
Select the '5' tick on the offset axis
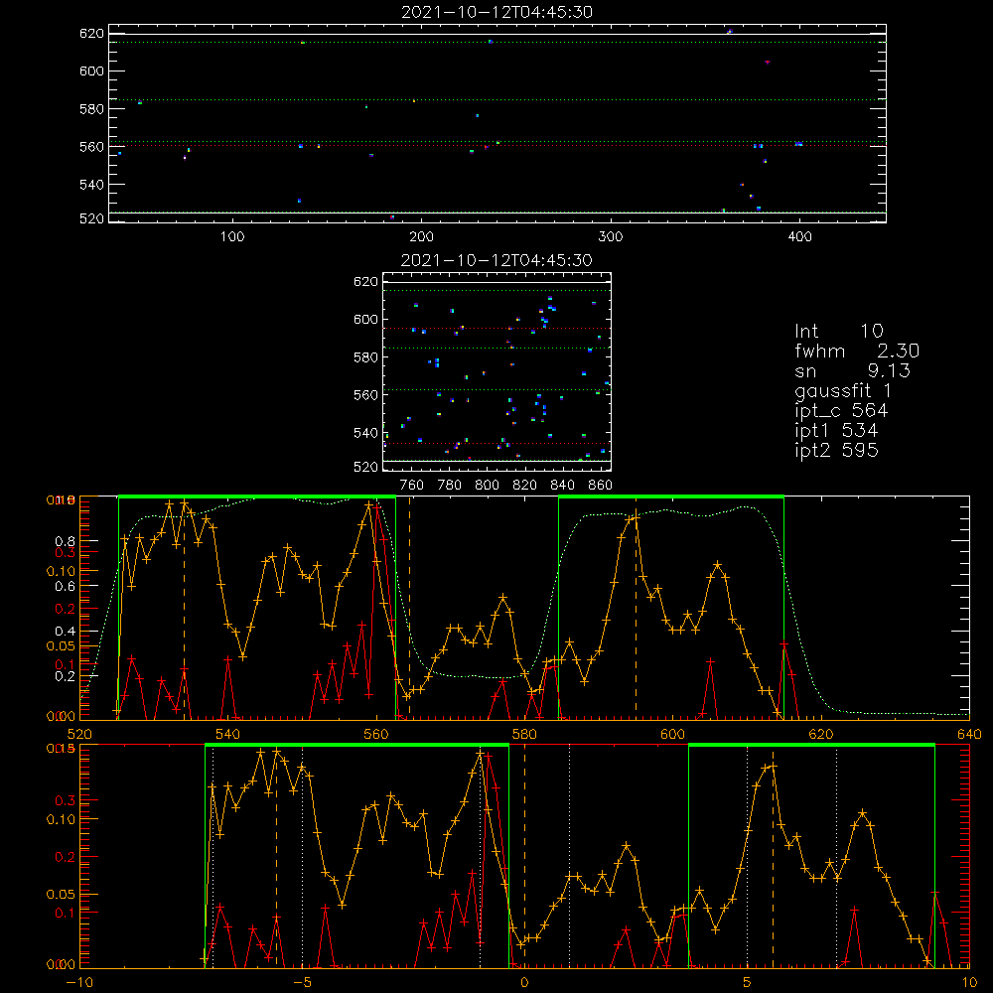pyautogui.click(x=748, y=983)
